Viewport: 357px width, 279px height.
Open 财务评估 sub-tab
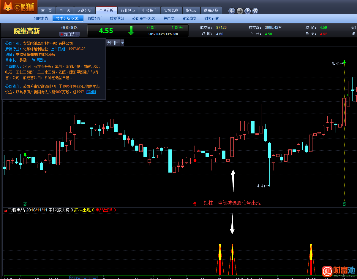(211, 18)
